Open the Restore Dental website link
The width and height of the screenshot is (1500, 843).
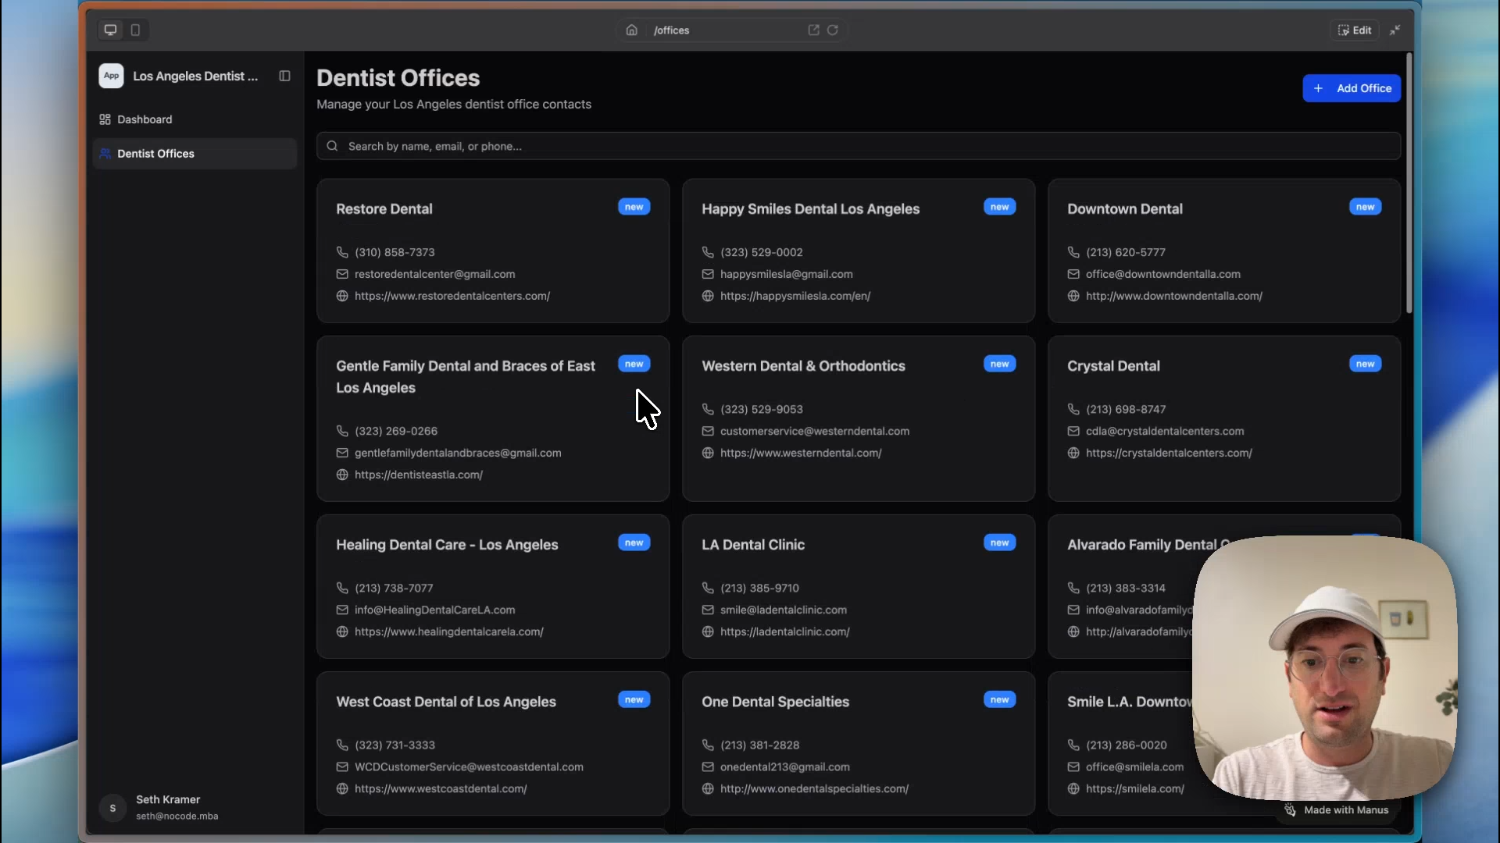[452, 297]
